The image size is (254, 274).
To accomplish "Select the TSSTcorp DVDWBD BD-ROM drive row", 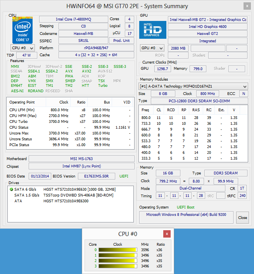I will [x=71, y=195].
